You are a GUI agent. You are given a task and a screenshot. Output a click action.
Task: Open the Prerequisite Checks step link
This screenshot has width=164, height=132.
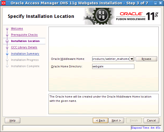[24, 35]
